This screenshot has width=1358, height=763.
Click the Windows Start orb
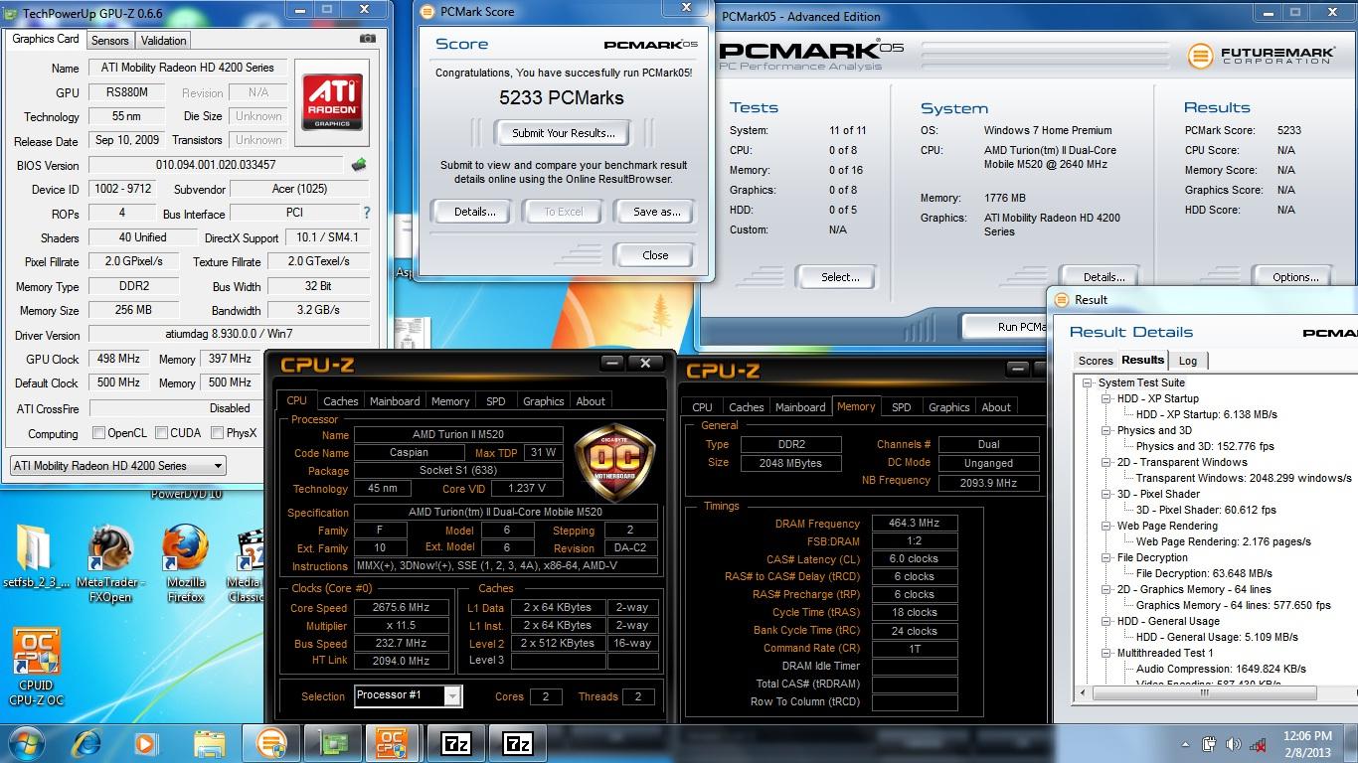pos(26,742)
